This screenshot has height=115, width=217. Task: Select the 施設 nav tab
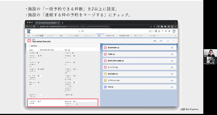tap(99, 36)
